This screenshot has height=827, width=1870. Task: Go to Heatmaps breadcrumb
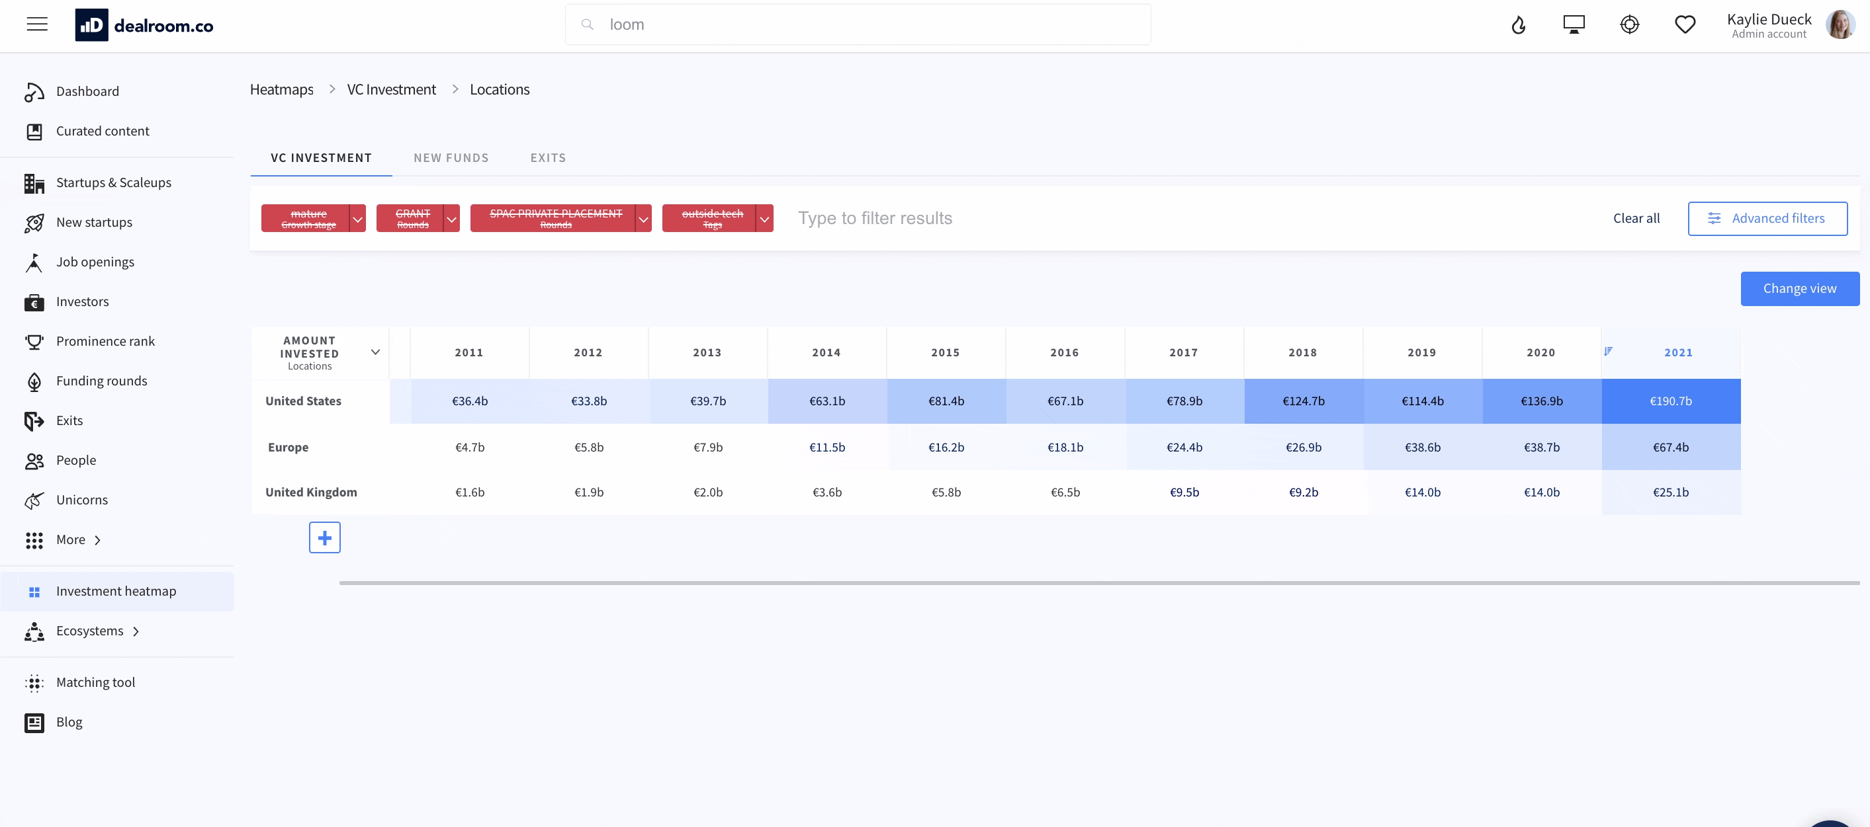(282, 89)
